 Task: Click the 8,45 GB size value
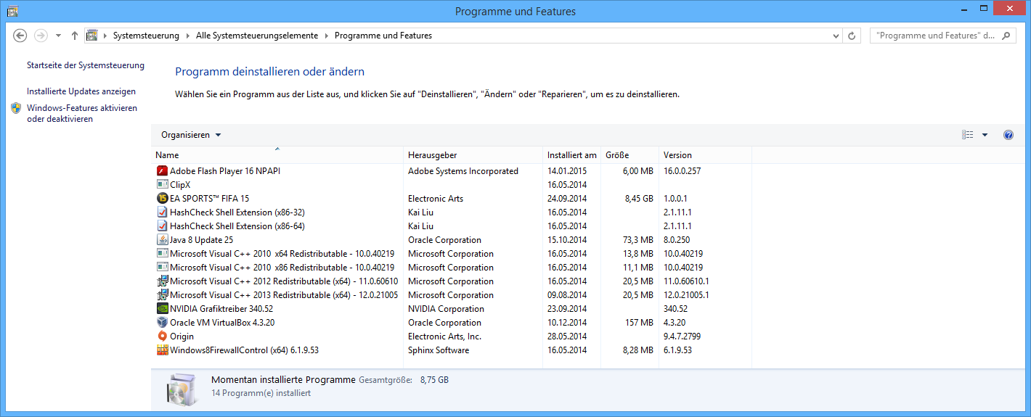coord(638,199)
